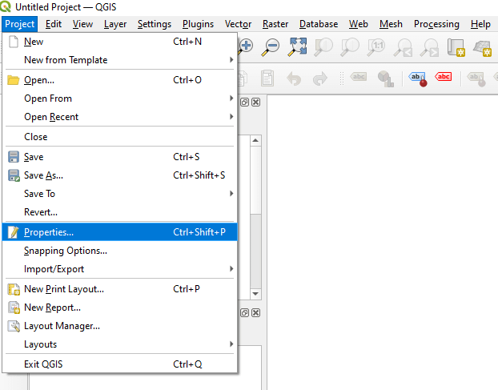Choose Save As... menu entry

click(x=43, y=175)
